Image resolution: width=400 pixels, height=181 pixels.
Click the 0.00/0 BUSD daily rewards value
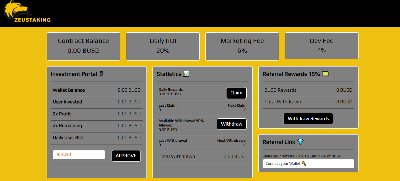click(x=170, y=94)
